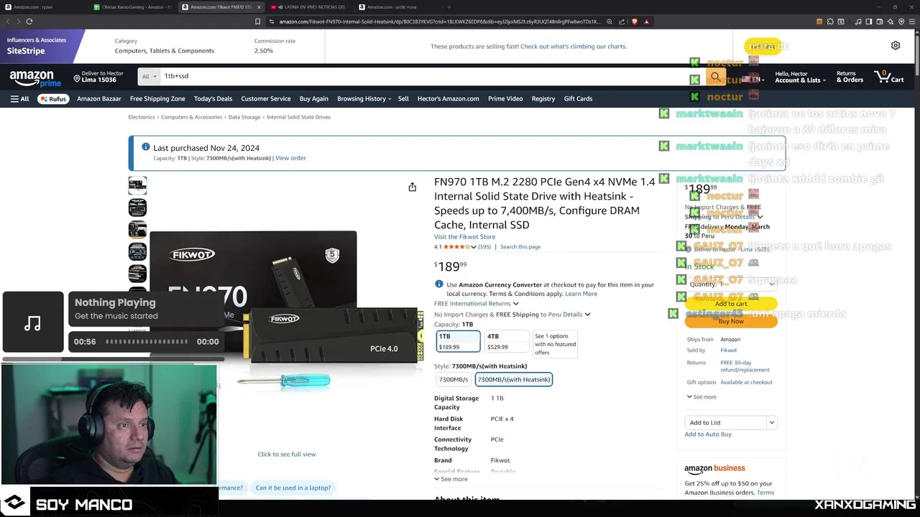Open Today's Deals in nav bar
920x517 pixels.
pyautogui.click(x=213, y=98)
